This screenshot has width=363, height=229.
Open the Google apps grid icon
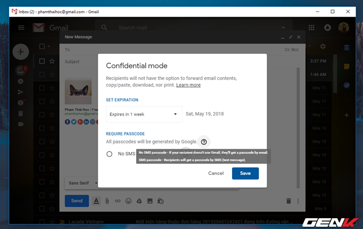[311, 28]
